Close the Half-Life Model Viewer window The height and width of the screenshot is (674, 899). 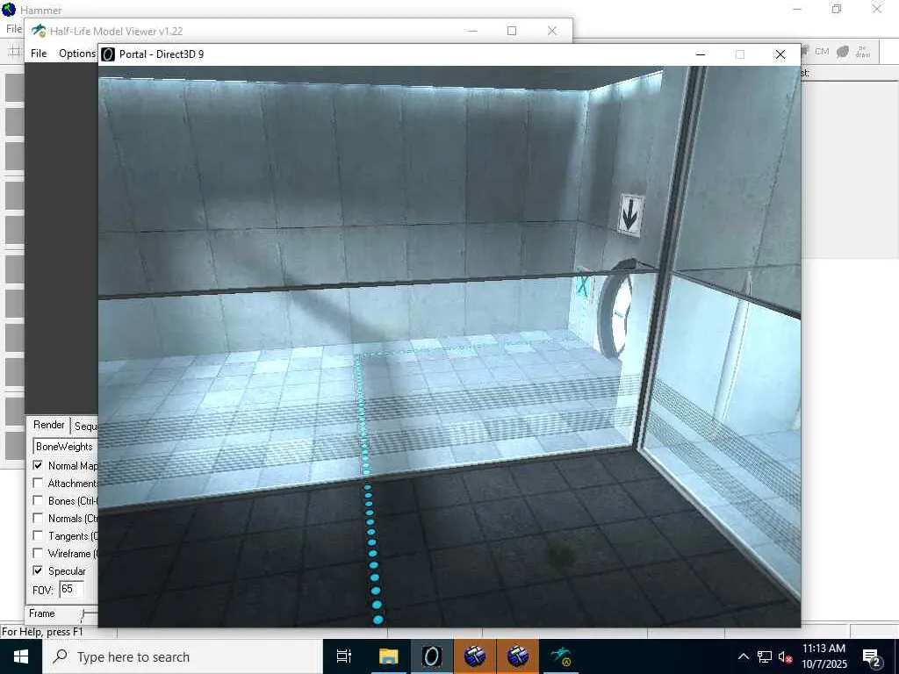point(552,31)
